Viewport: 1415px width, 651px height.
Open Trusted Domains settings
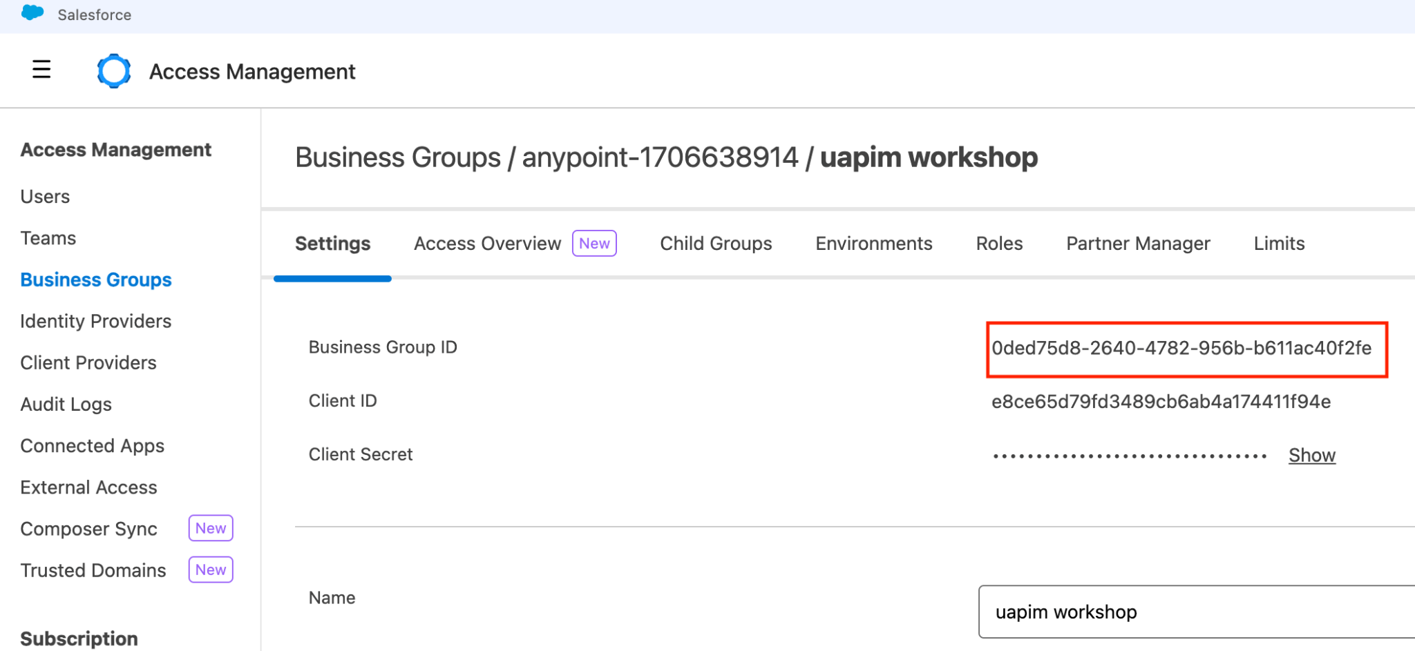coord(93,570)
